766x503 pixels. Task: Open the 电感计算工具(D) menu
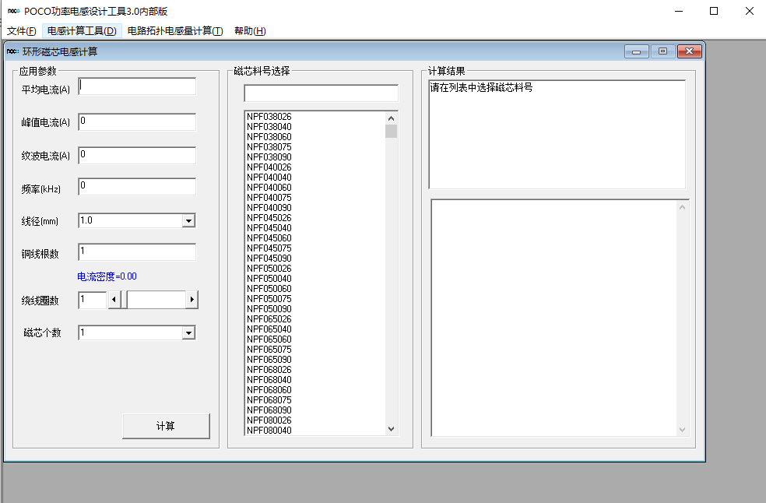click(x=82, y=31)
